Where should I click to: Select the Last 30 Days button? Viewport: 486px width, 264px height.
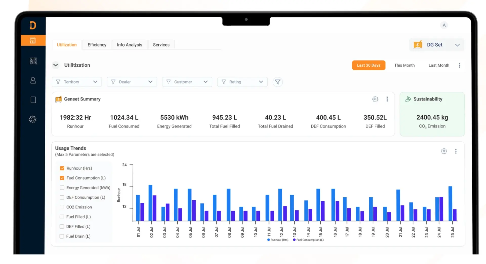369,65
